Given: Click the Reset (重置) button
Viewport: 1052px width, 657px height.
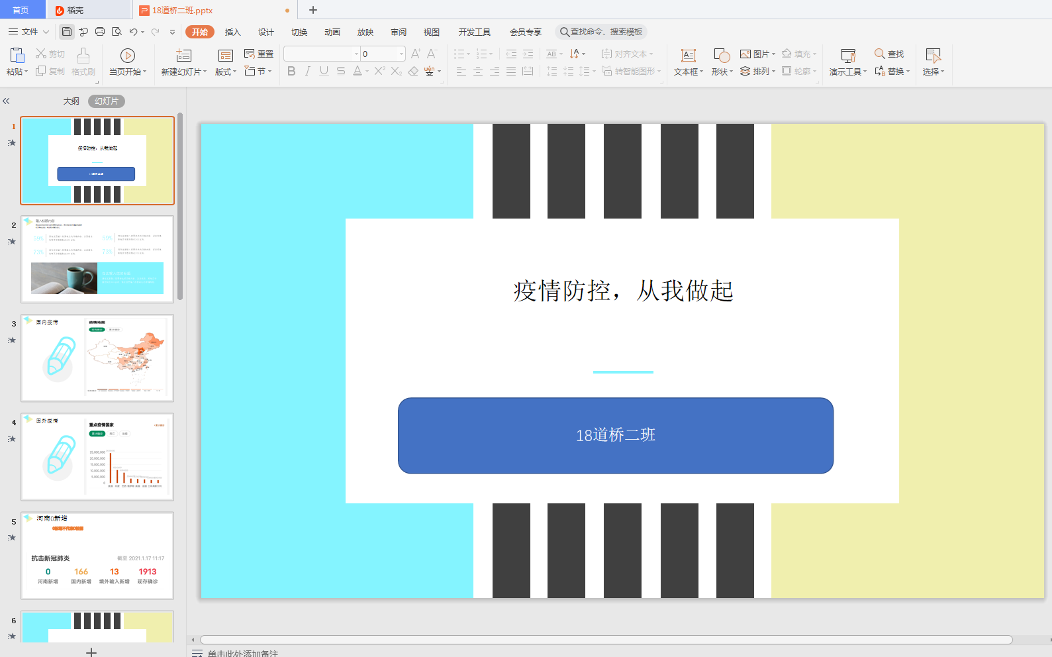Looking at the screenshot, I should [x=259, y=54].
